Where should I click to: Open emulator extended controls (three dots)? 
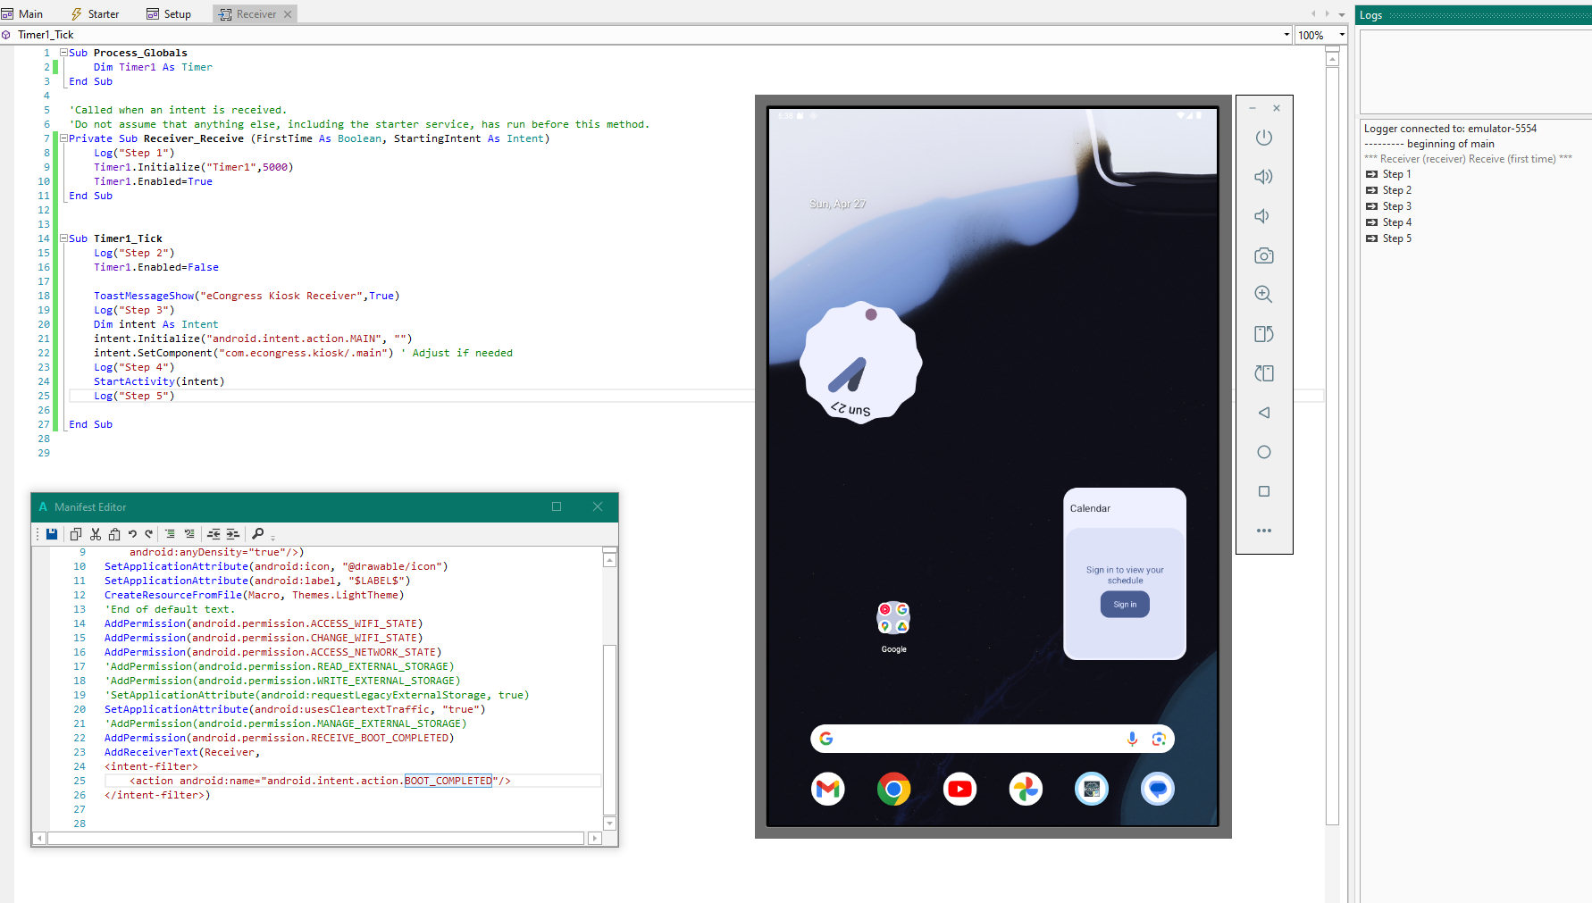(x=1263, y=531)
